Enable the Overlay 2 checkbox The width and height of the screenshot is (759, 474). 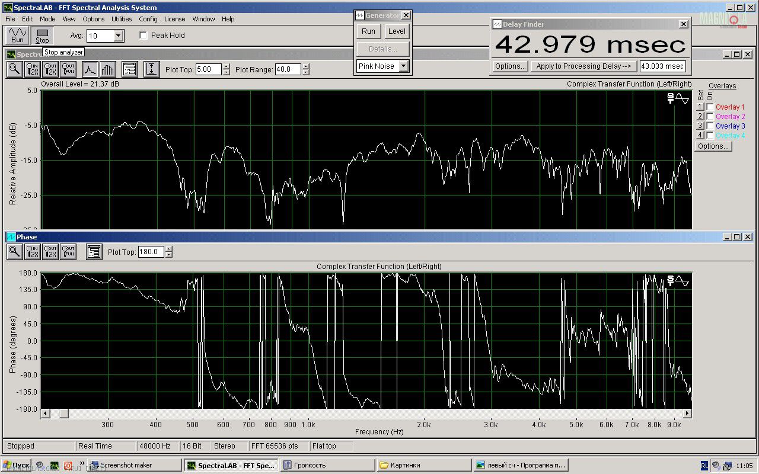[710, 117]
